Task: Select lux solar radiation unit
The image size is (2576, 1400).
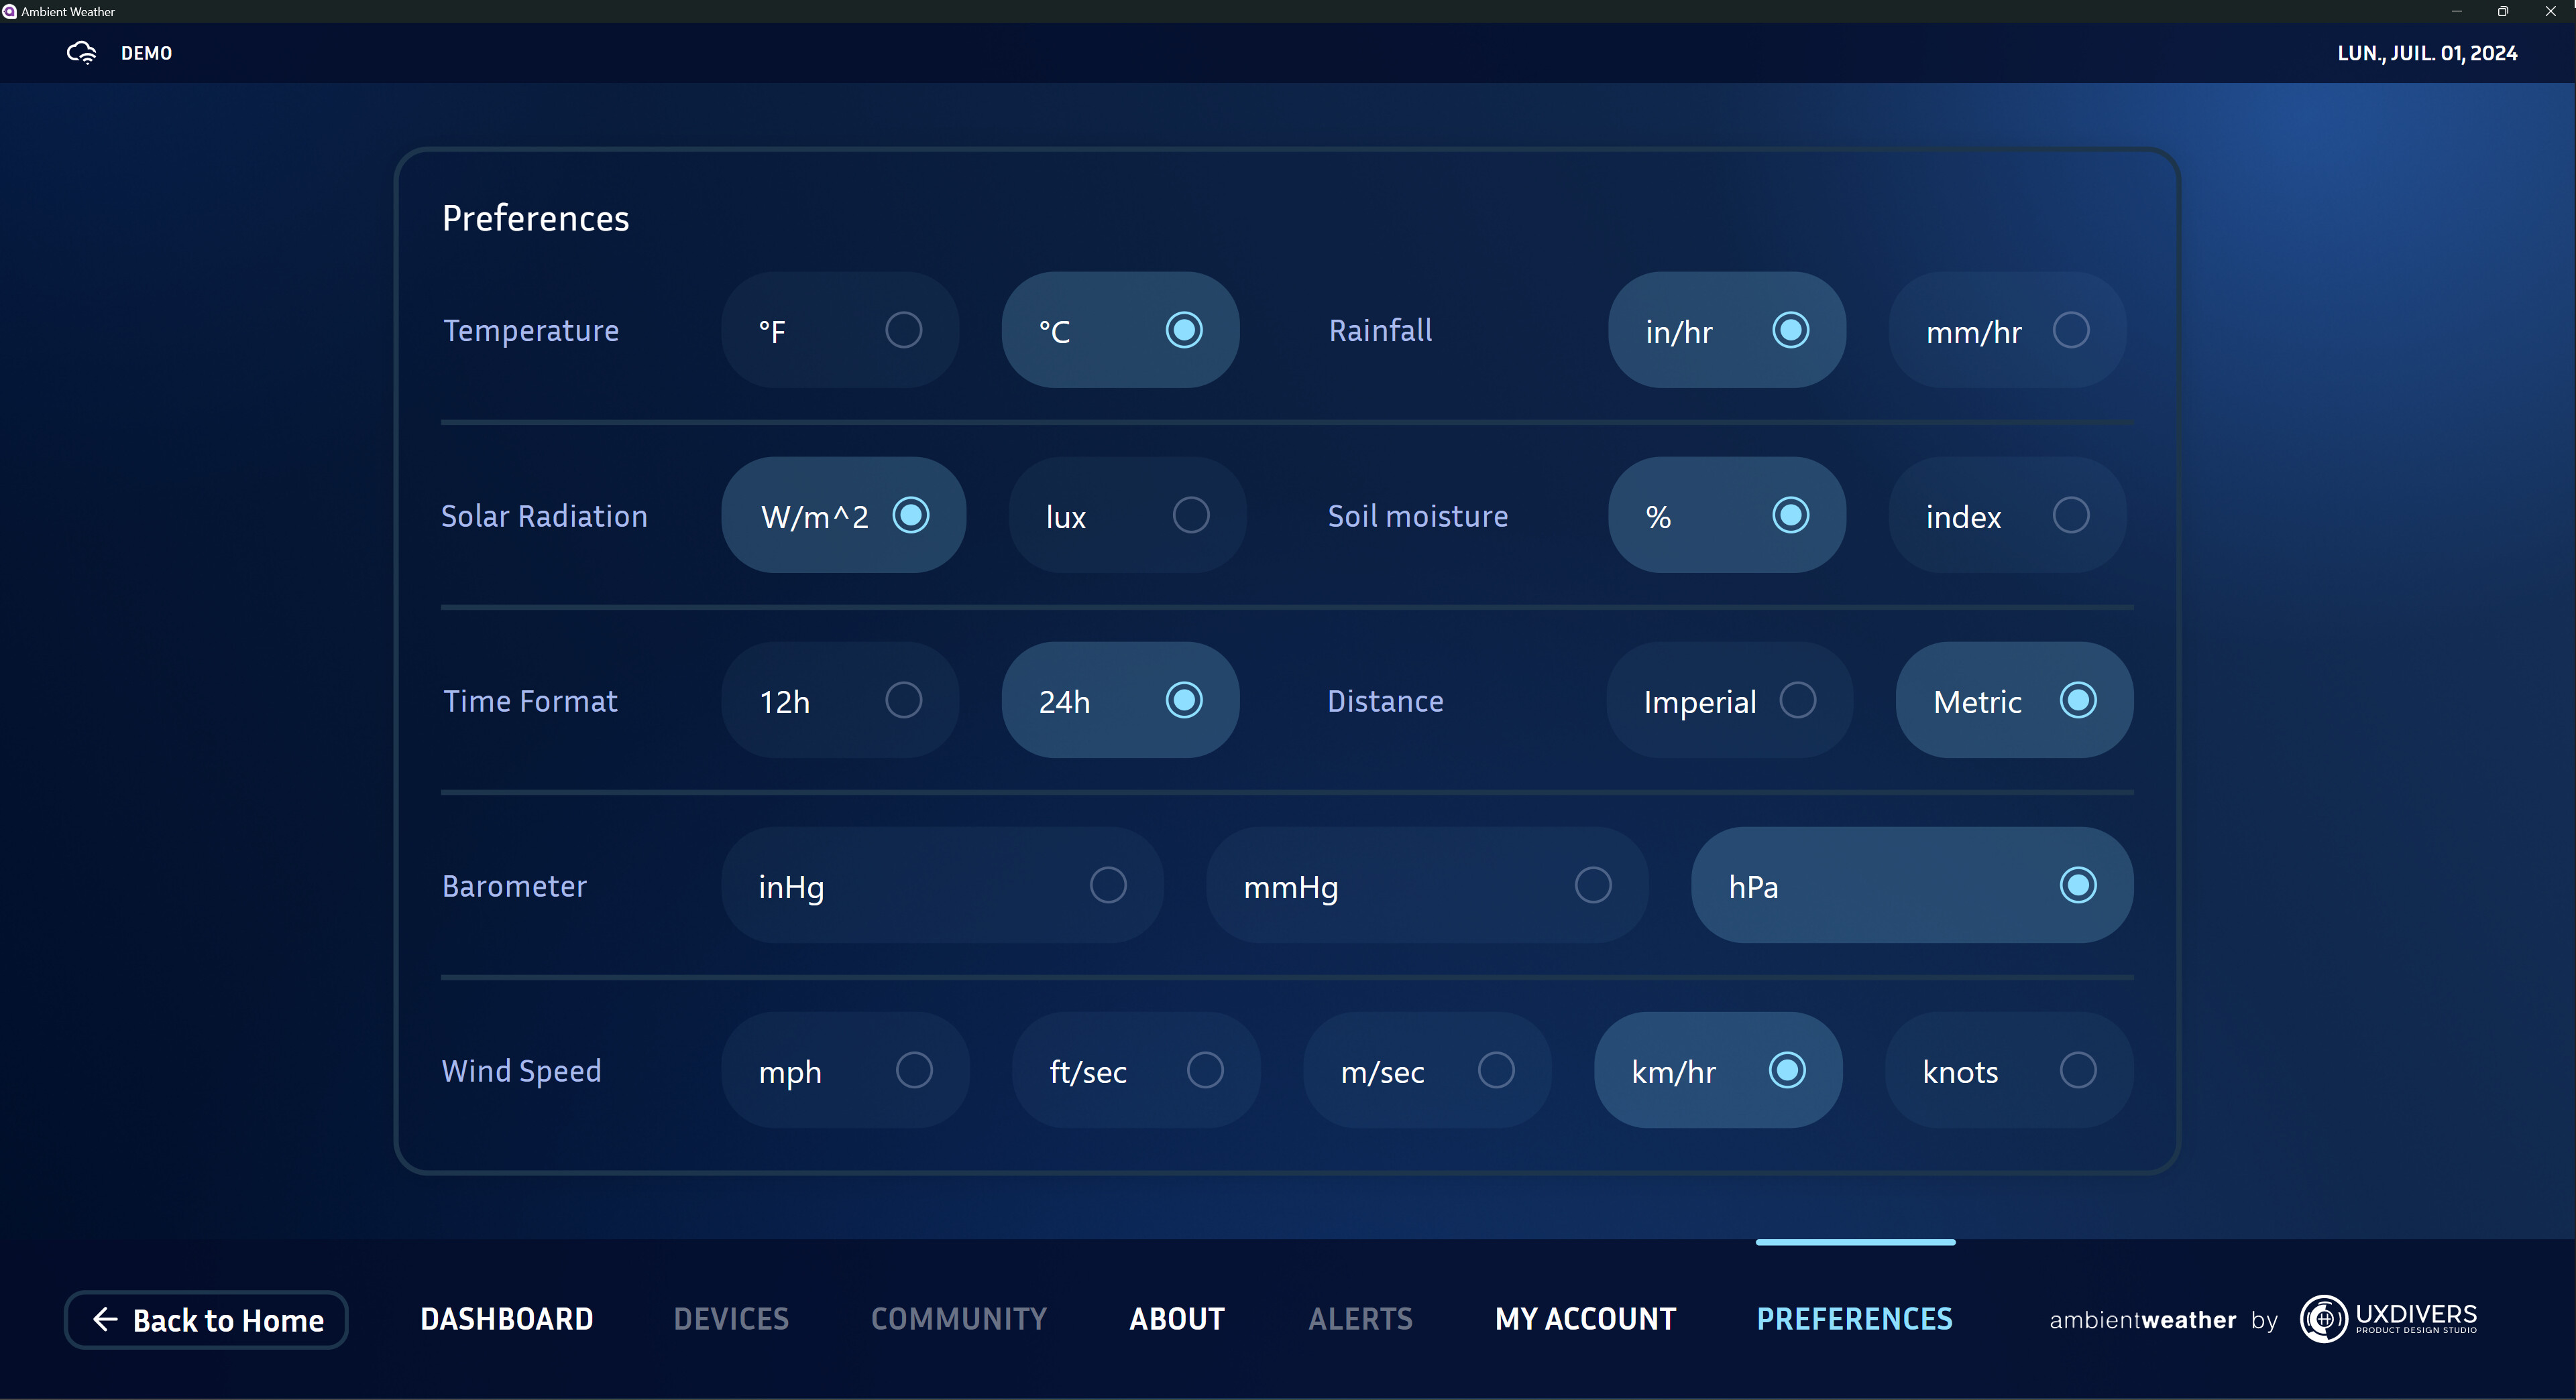Action: point(1127,515)
